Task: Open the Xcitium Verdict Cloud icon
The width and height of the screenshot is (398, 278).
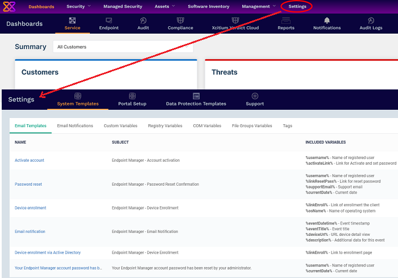Action: click(x=235, y=21)
